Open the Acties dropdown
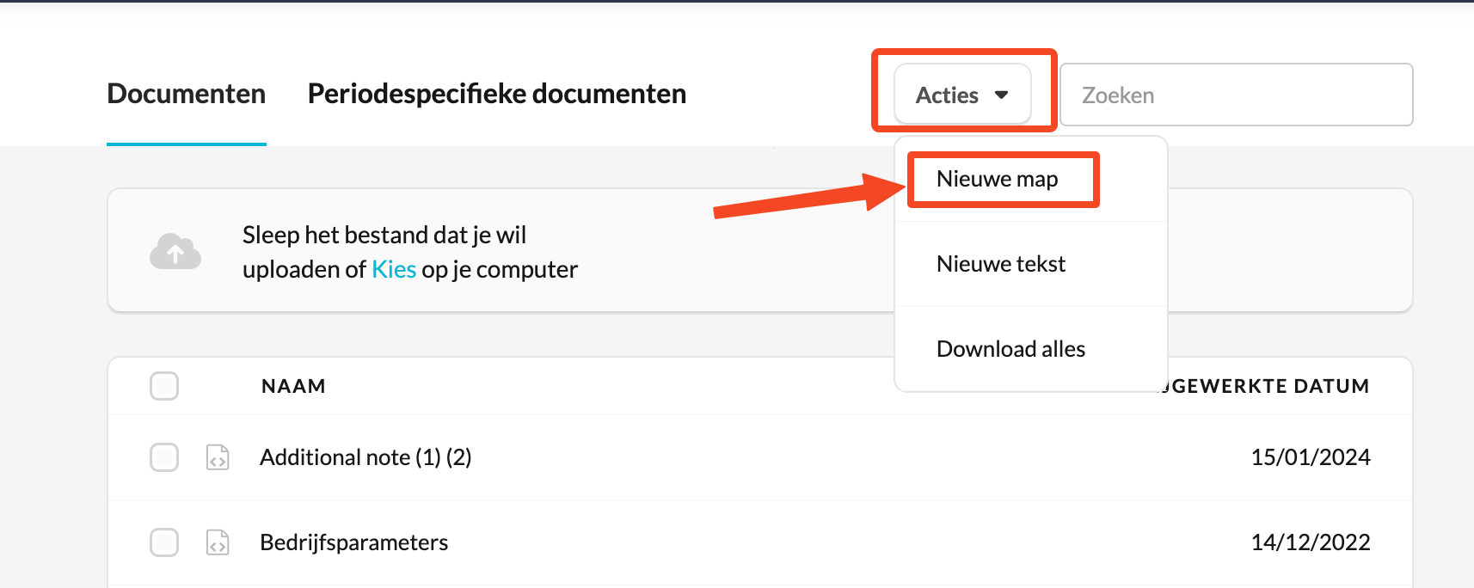This screenshot has width=1474, height=588. tap(962, 95)
